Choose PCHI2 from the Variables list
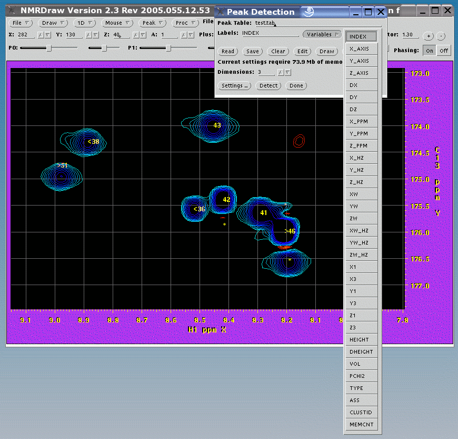 click(361, 376)
